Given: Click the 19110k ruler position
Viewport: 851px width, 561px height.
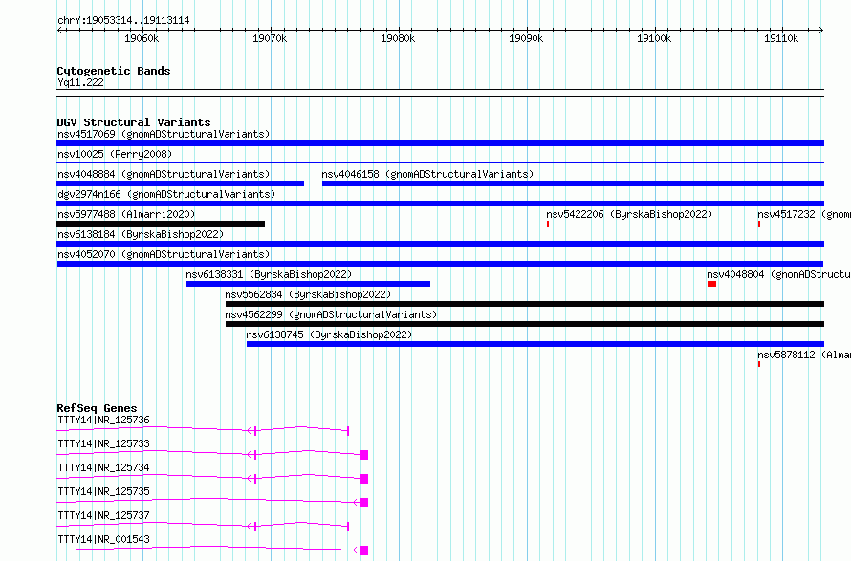Looking at the screenshot, I should pos(782,38).
